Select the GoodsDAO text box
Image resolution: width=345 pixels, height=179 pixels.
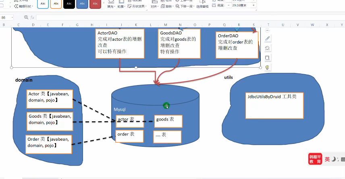tap(179, 44)
